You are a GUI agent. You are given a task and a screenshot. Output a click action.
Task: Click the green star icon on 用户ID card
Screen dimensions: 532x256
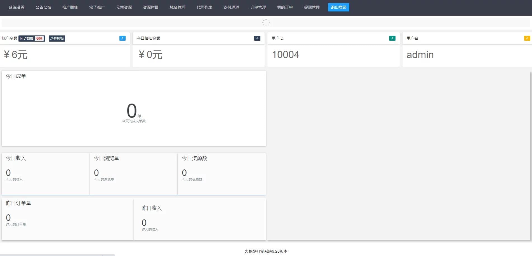pos(392,38)
